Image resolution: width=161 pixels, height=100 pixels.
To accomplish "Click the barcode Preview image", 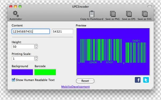I will pos(113,52).
